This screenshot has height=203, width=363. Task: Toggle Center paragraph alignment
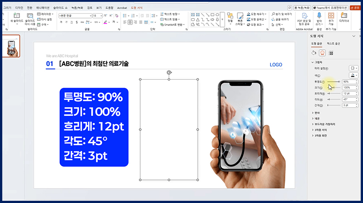pos(130,22)
